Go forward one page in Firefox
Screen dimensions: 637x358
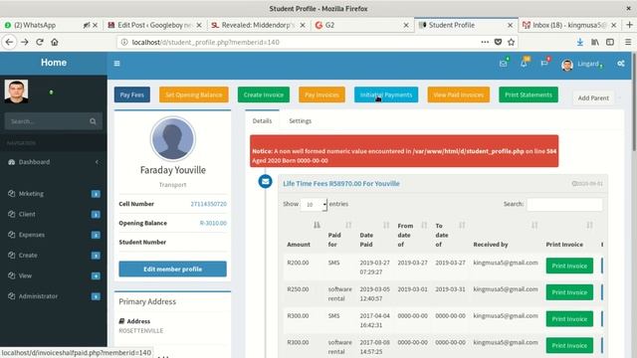click(x=24, y=42)
